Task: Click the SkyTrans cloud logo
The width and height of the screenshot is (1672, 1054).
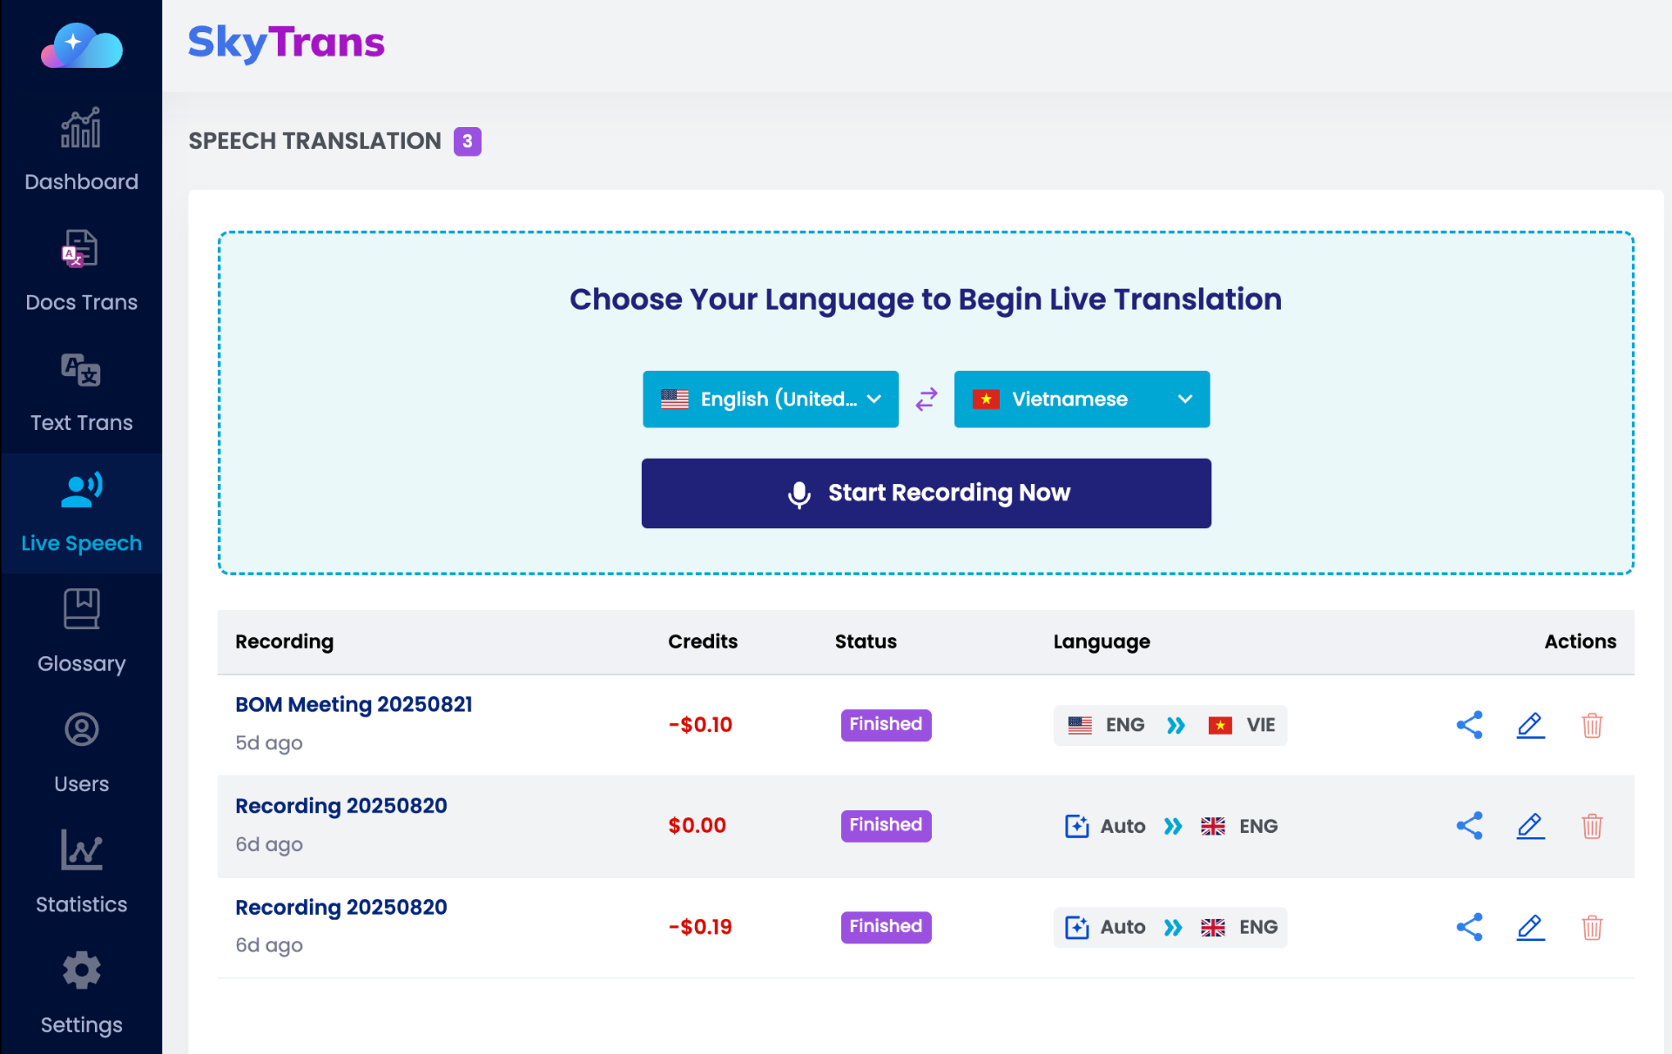Action: [x=81, y=45]
